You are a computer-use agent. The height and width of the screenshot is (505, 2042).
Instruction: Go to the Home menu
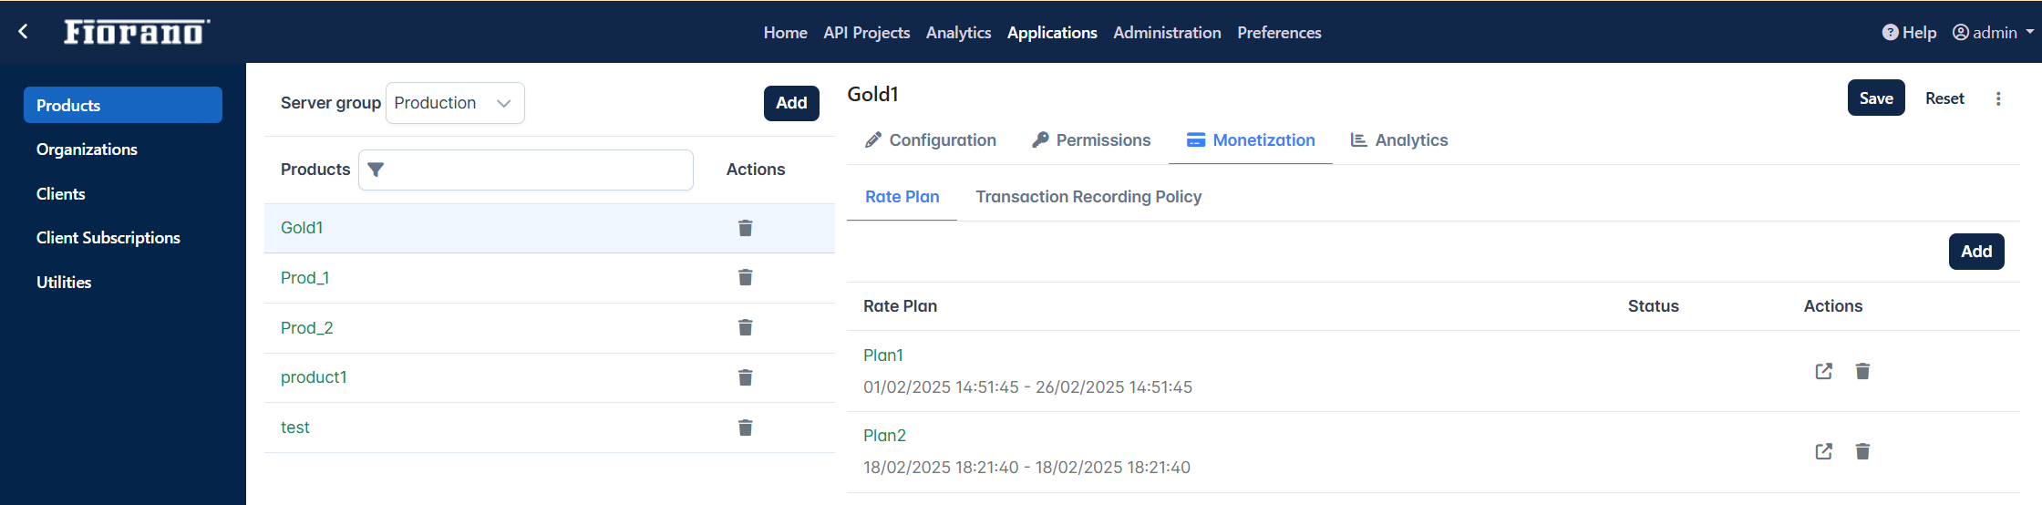pyautogui.click(x=785, y=32)
